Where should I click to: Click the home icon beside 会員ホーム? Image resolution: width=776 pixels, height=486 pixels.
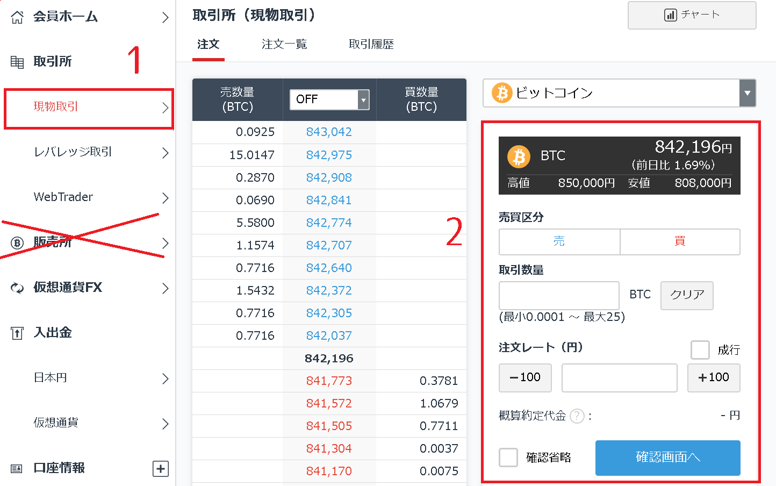click(17, 17)
